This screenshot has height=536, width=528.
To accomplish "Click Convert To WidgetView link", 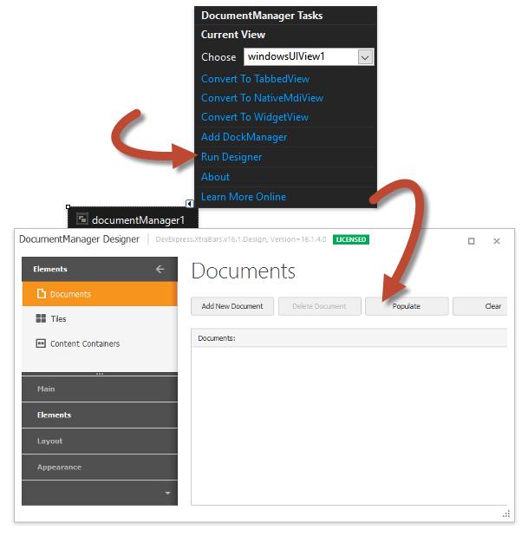I will [x=255, y=117].
